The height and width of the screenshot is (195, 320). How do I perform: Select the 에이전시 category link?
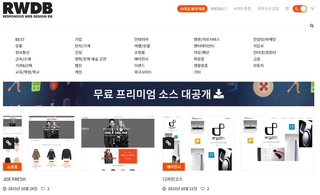[141, 59]
